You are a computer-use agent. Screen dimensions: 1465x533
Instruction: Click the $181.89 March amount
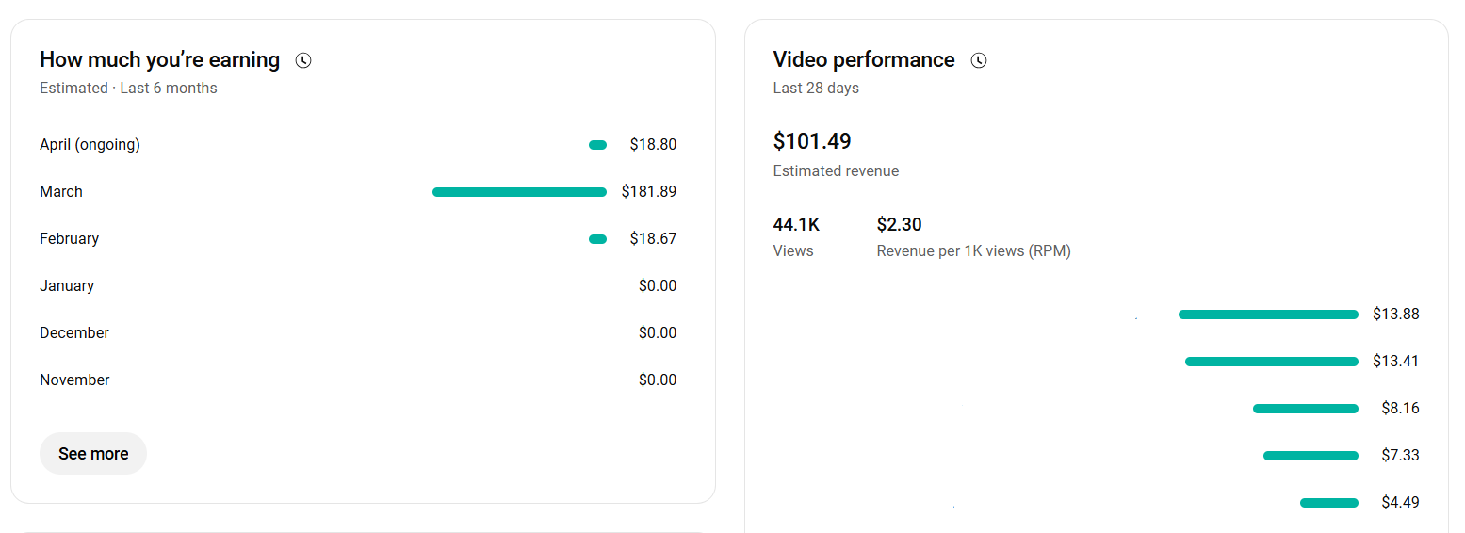coord(648,192)
